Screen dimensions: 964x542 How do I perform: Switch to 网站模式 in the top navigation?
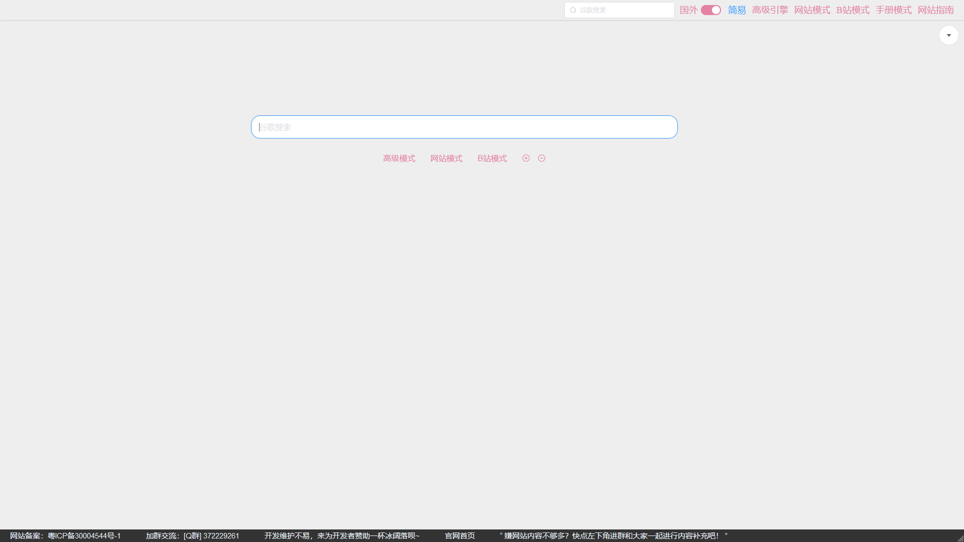[x=812, y=10]
